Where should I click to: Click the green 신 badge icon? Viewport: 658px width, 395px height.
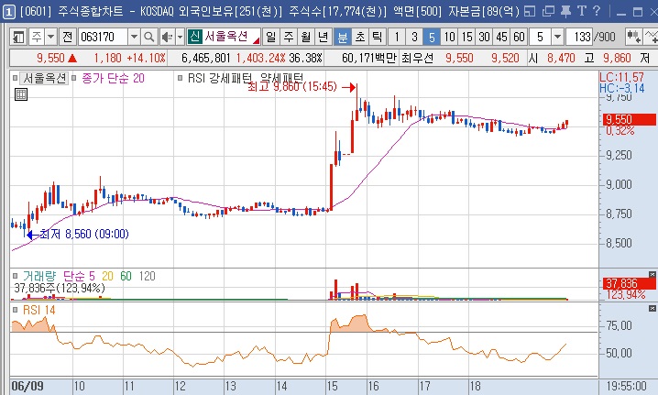click(194, 37)
